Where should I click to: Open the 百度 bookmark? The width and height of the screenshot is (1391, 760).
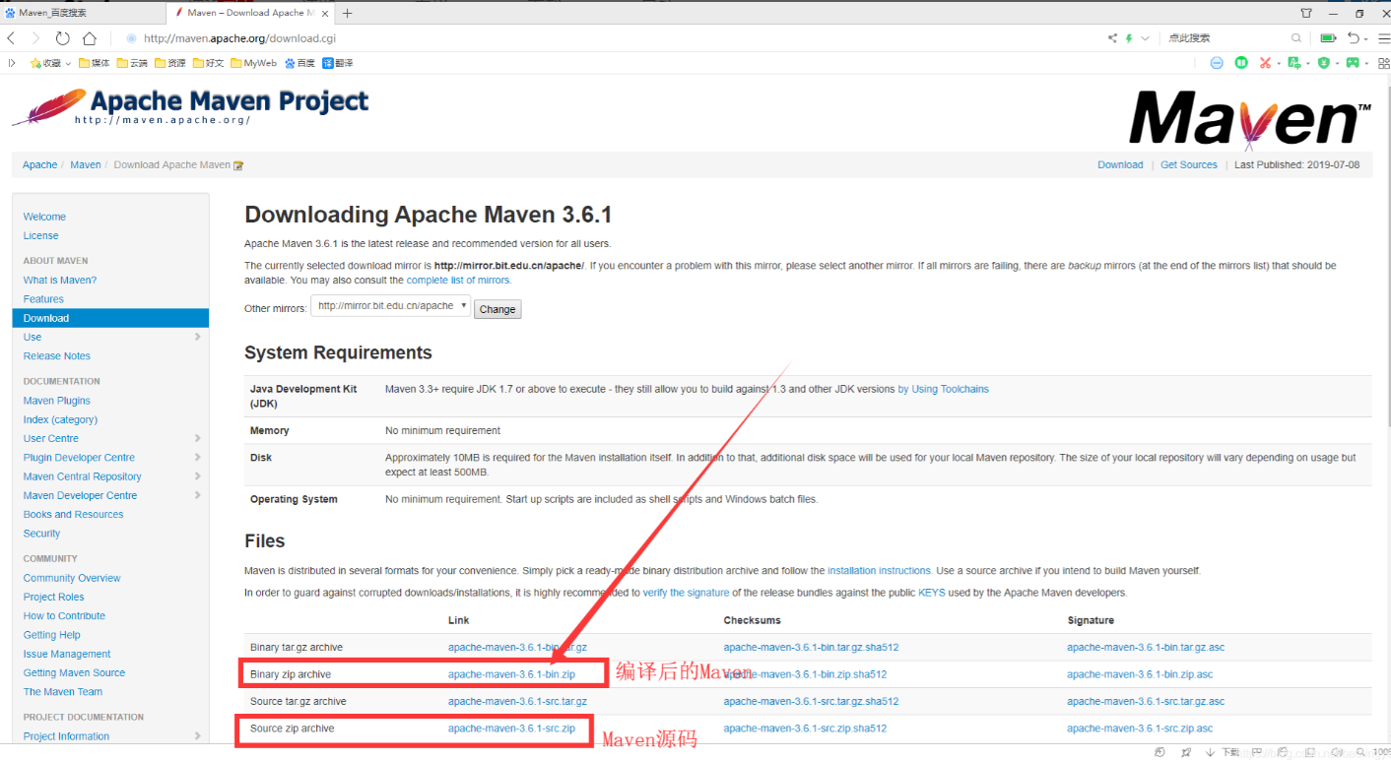coord(299,63)
